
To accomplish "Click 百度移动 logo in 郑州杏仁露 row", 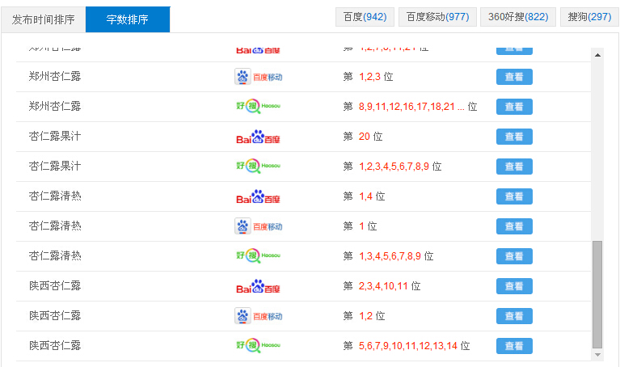I will [259, 77].
